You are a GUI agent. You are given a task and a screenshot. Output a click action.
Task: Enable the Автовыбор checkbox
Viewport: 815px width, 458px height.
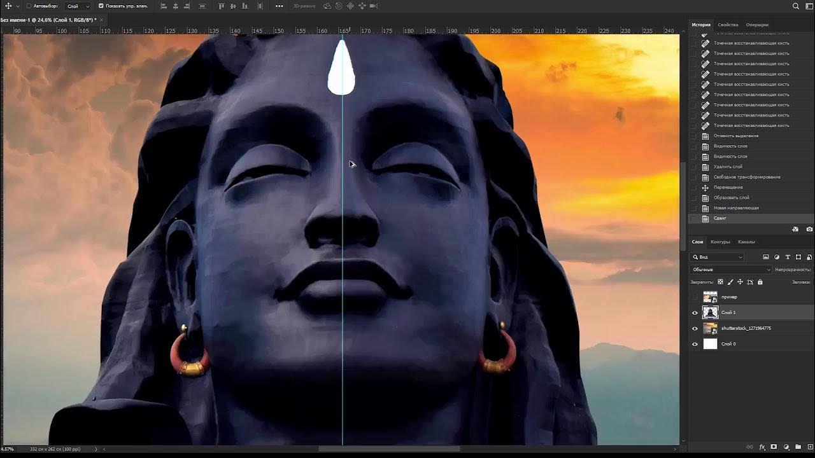29,6
